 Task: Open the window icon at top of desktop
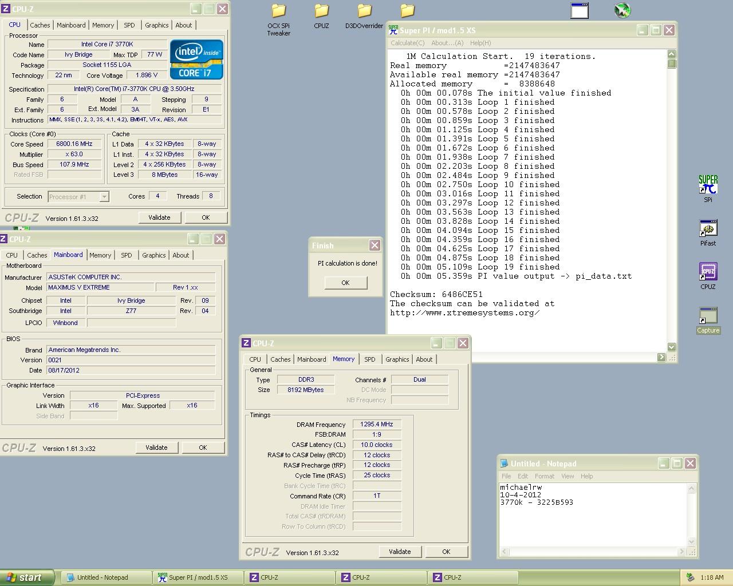pos(580,11)
